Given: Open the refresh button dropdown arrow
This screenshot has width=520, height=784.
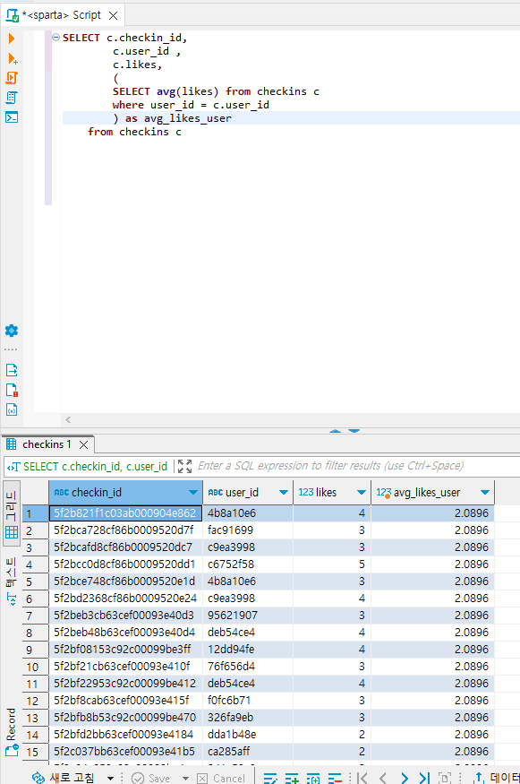Looking at the screenshot, I should pos(110,778).
